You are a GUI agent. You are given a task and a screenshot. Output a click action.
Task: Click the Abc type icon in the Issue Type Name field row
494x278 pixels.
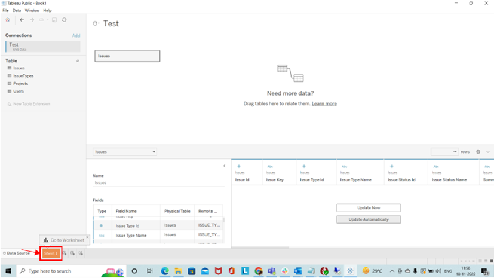[x=102, y=236]
